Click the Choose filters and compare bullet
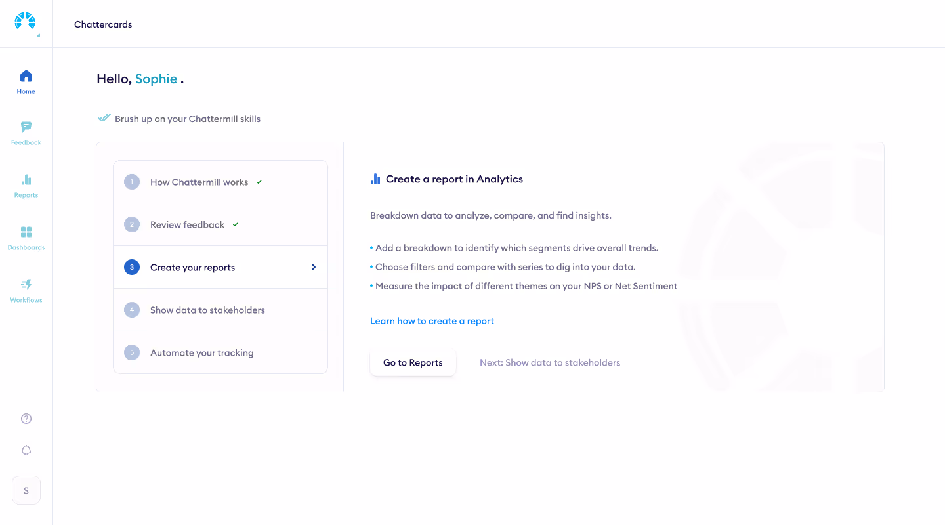This screenshot has height=525, width=945. click(505, 267)
